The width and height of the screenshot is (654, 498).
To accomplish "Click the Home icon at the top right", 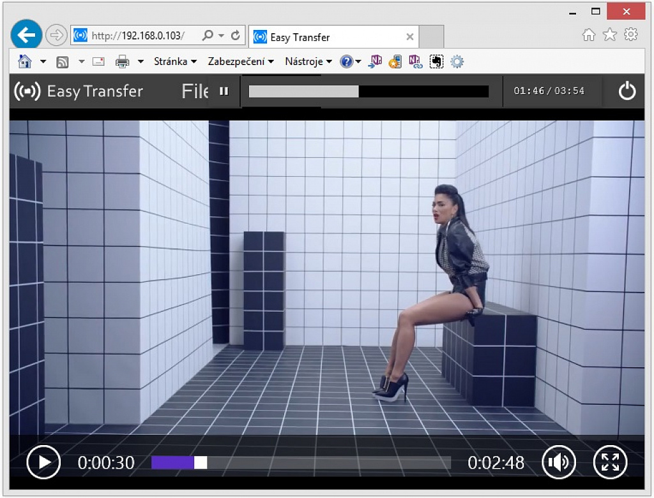I will 589,34.
